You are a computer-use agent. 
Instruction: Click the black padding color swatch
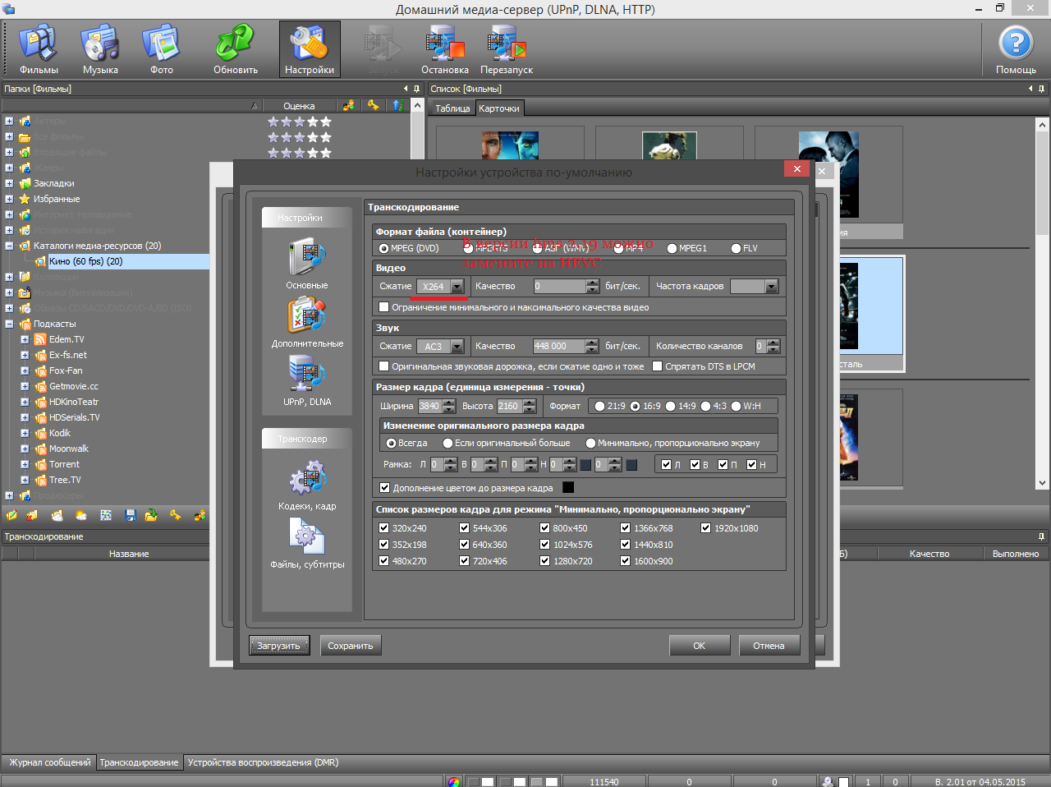pos(568,488)
